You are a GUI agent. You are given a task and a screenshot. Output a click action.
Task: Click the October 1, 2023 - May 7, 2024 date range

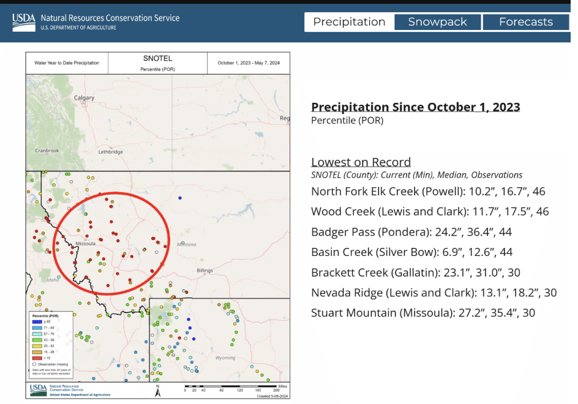pos(249,63)
